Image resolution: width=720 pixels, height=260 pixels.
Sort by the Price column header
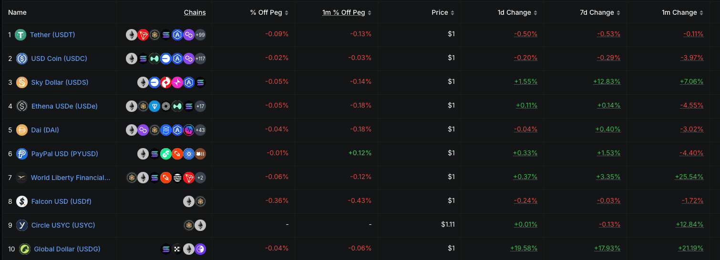[442, 13]
